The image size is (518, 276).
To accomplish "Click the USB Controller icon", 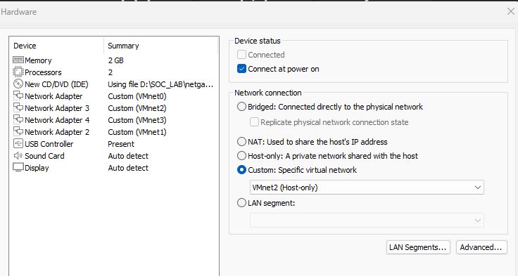I will 18,143.
